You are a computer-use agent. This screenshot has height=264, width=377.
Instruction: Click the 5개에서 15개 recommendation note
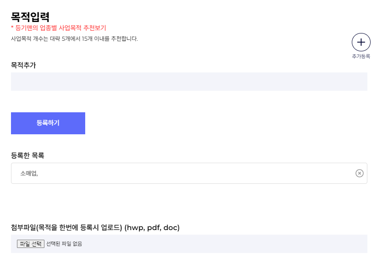click(x=74, y=39)
